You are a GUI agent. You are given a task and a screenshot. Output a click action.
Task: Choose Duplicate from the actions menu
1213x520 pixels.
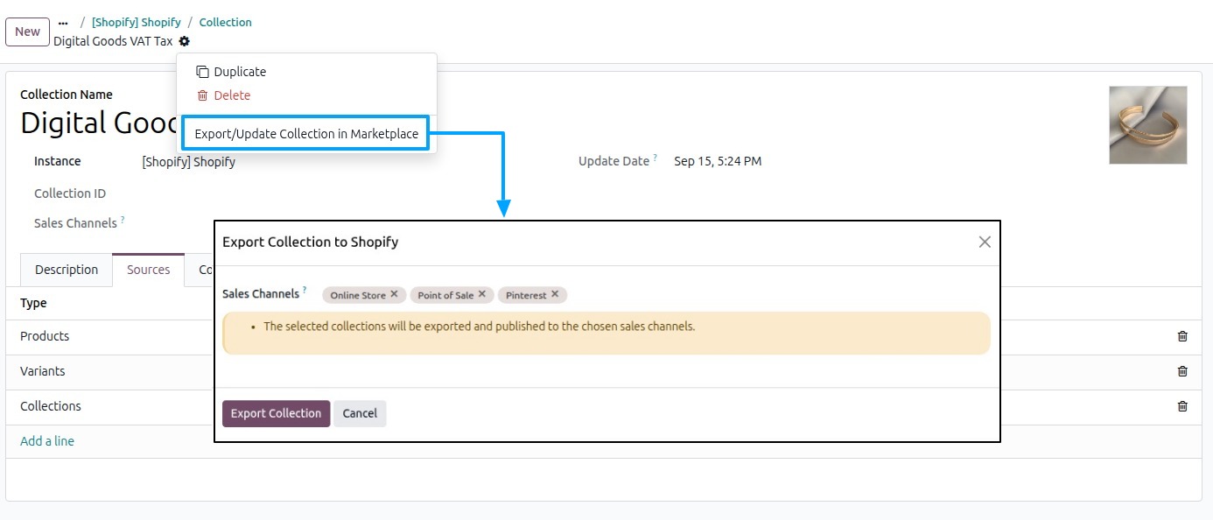(231, 72)
